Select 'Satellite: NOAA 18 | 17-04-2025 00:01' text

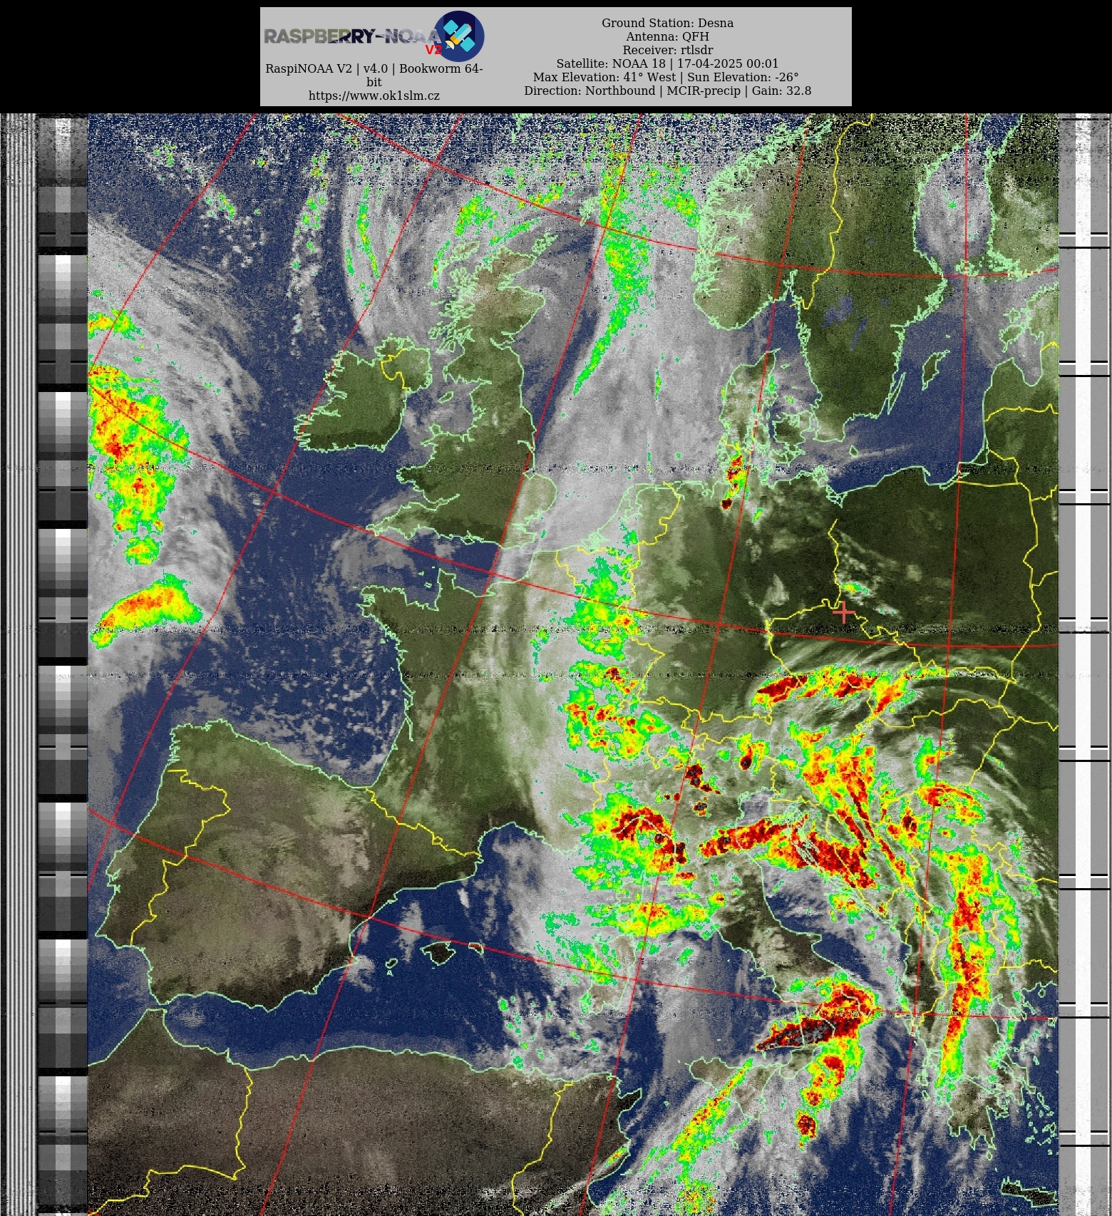pyautogui.click(x=667, y=63)
